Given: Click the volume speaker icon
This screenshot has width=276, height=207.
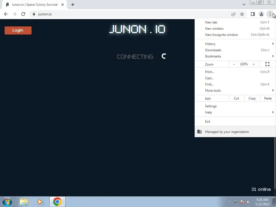Looking at the screenshot, I should (x=249, y=202).
